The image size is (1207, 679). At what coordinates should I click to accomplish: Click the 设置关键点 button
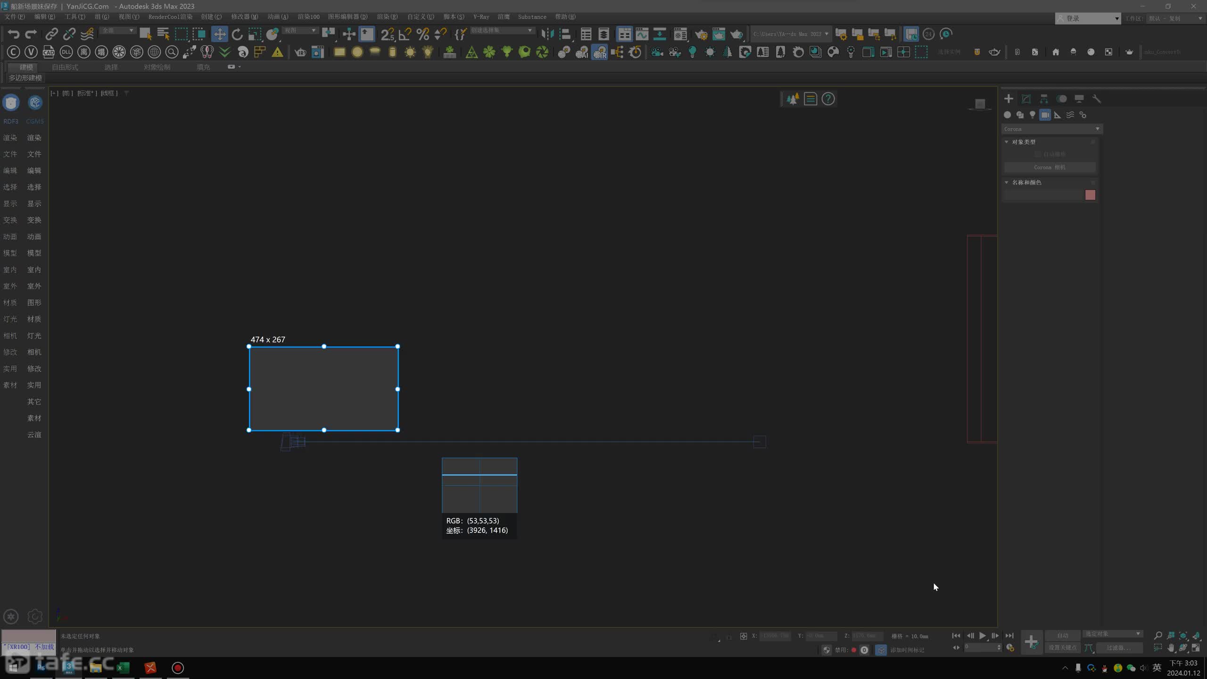pos(1062,647)
